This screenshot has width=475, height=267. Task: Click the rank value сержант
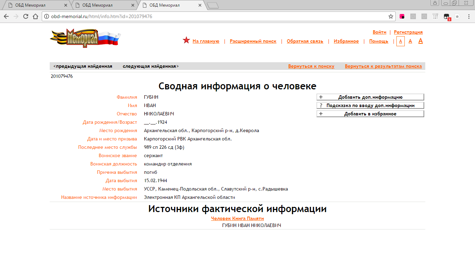[x=153, y=155]
